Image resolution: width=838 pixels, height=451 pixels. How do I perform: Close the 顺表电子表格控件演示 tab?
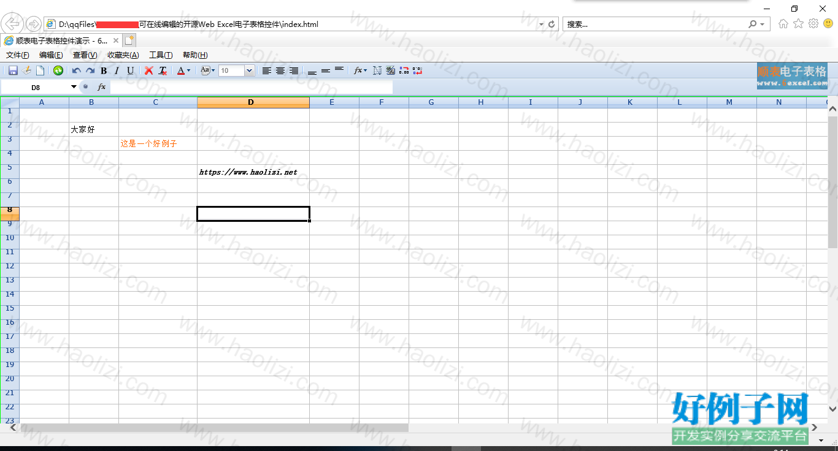[x=116, y=40]
